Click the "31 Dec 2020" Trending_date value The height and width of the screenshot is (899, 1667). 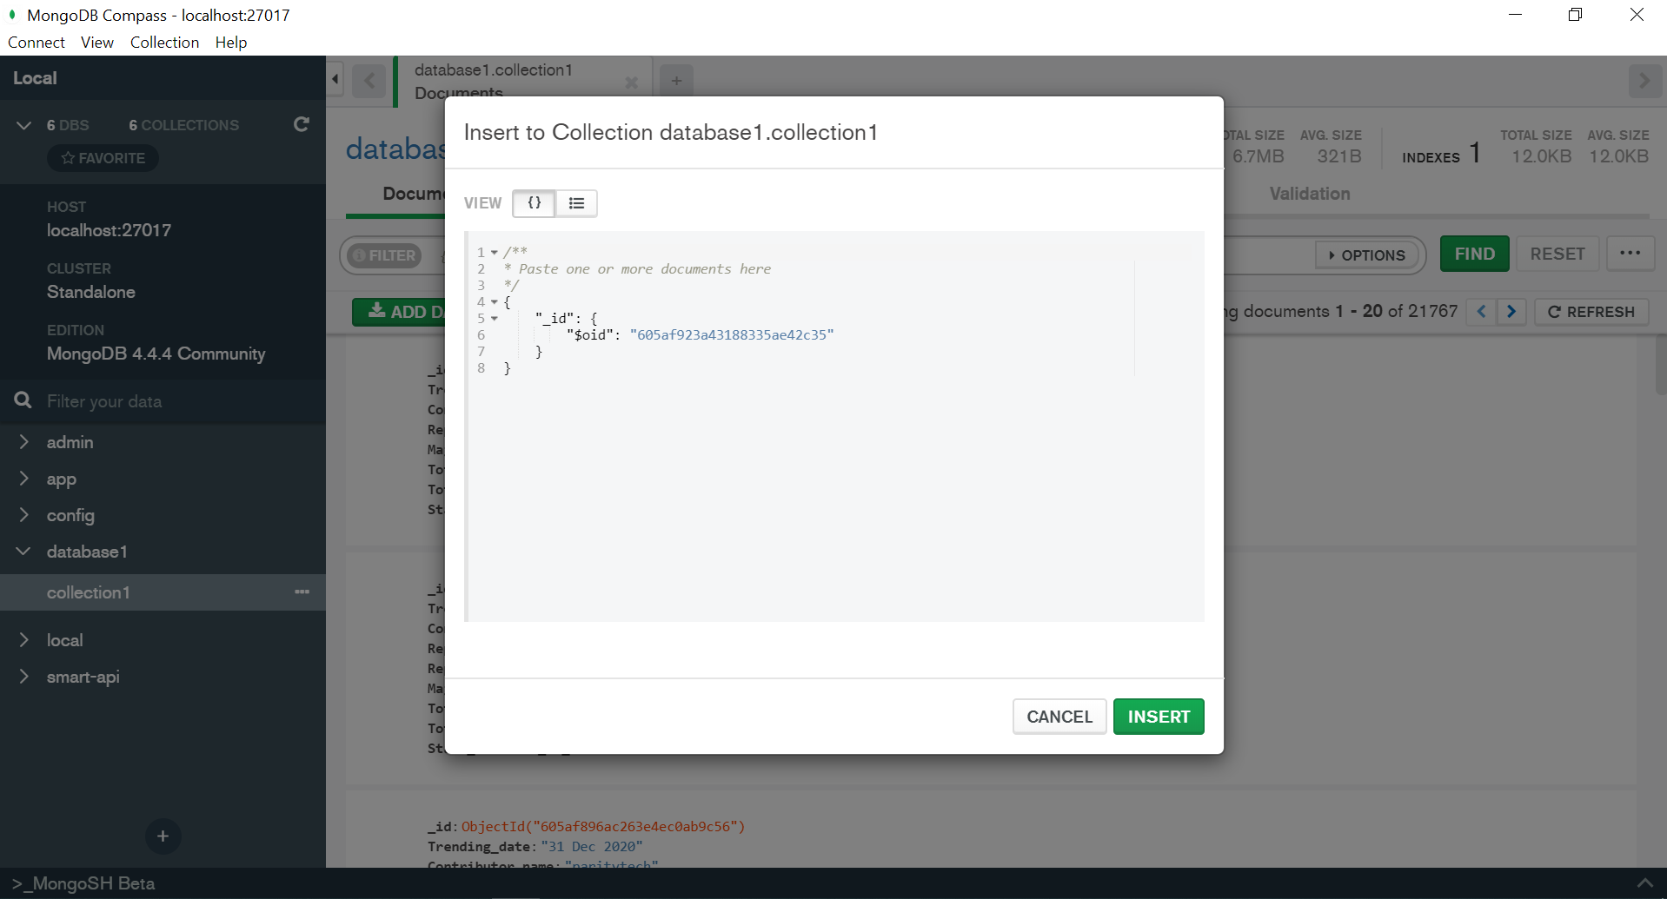click(x=591, y=847)
